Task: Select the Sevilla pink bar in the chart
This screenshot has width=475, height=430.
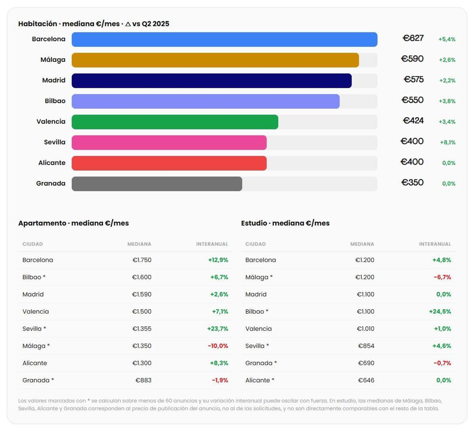Action: (x=169, y=143)
